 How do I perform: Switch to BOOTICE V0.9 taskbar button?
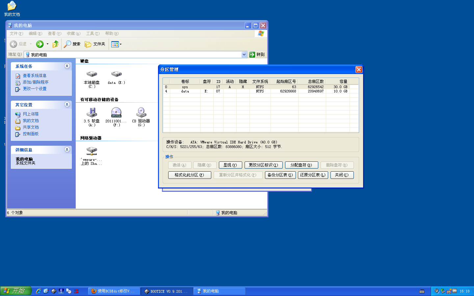pyautogui.click(x=167, y=291)
